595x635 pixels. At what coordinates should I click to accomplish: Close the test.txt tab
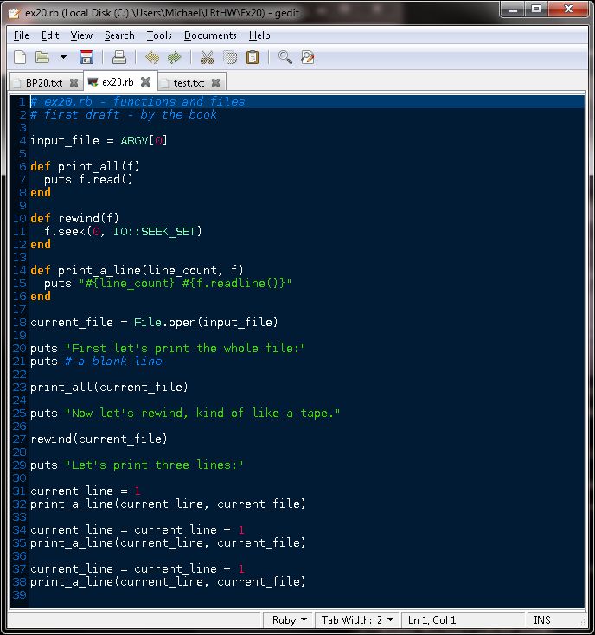pos(215,83)
